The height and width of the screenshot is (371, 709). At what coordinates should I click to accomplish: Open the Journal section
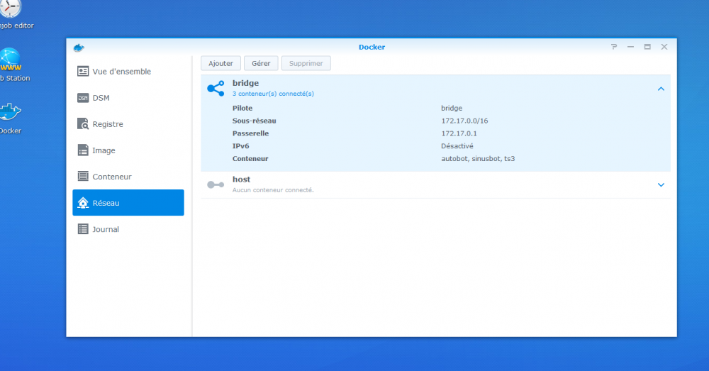pyautogui.click(x=128, y=229)
